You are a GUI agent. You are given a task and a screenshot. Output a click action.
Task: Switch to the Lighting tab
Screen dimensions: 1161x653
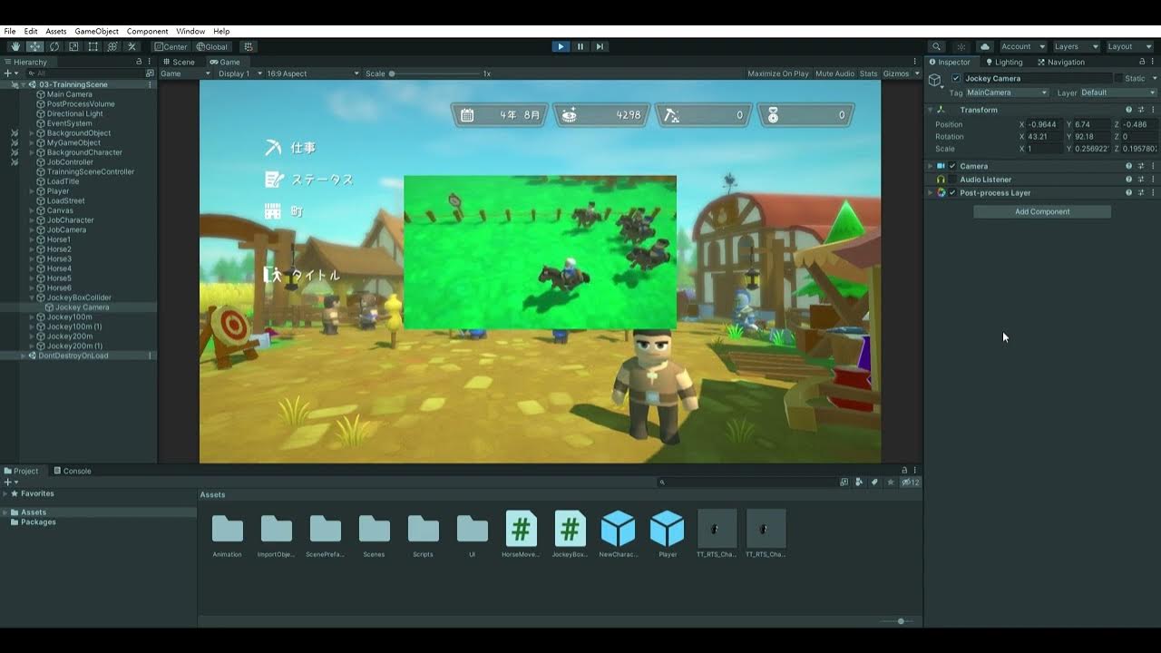pos(1002,62)
